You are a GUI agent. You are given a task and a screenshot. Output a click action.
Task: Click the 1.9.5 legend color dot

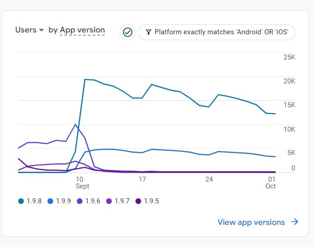[139, 201]
